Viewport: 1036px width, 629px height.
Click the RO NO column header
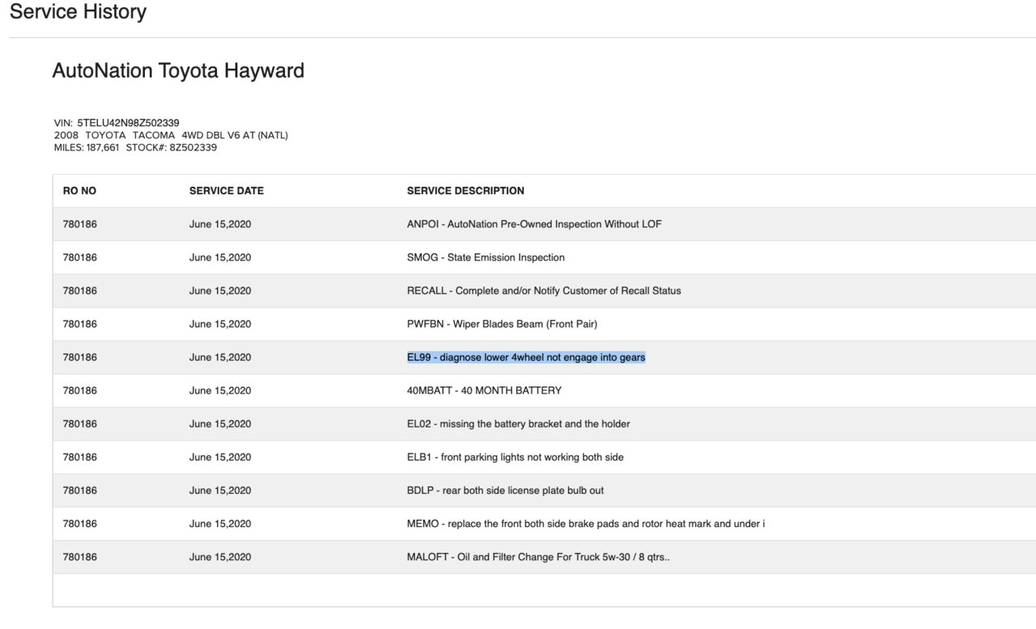79,191
